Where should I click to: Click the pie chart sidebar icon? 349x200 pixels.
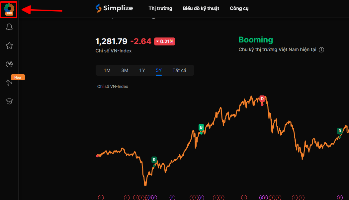(9, 64)
